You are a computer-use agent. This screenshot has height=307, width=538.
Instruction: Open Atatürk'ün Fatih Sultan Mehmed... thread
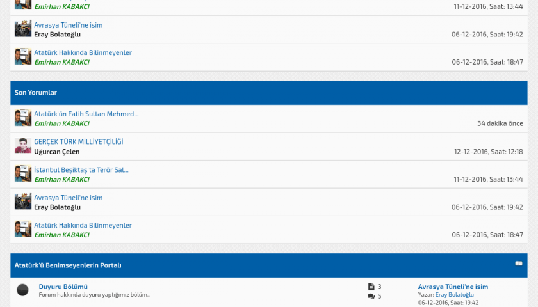tap(86, 114)
